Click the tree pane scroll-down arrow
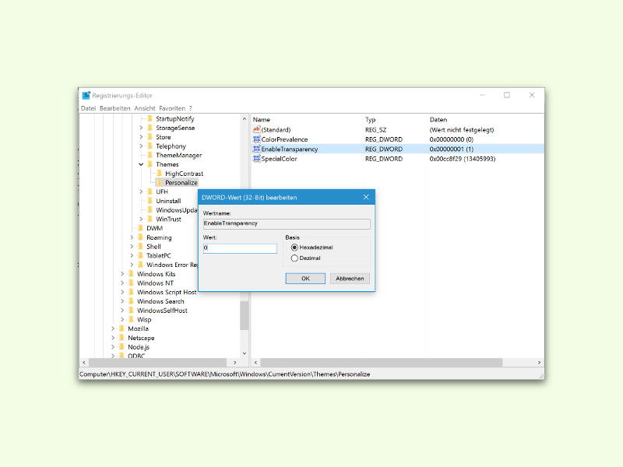The width and height of the screenshot is (623, 467). pyautogui.click(x=244, y=353)
